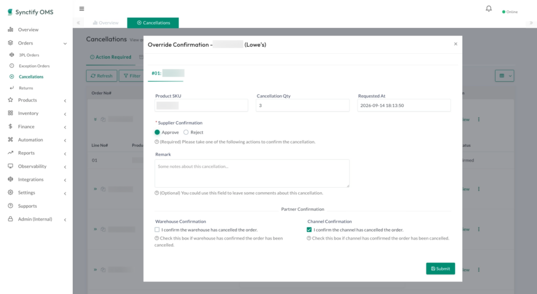Expand the Products sidebar section
This screenshot has width=537, height=294.
point(65,101)
